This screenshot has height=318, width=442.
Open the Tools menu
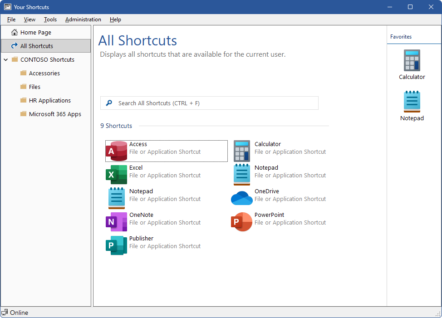pos(50,20)
